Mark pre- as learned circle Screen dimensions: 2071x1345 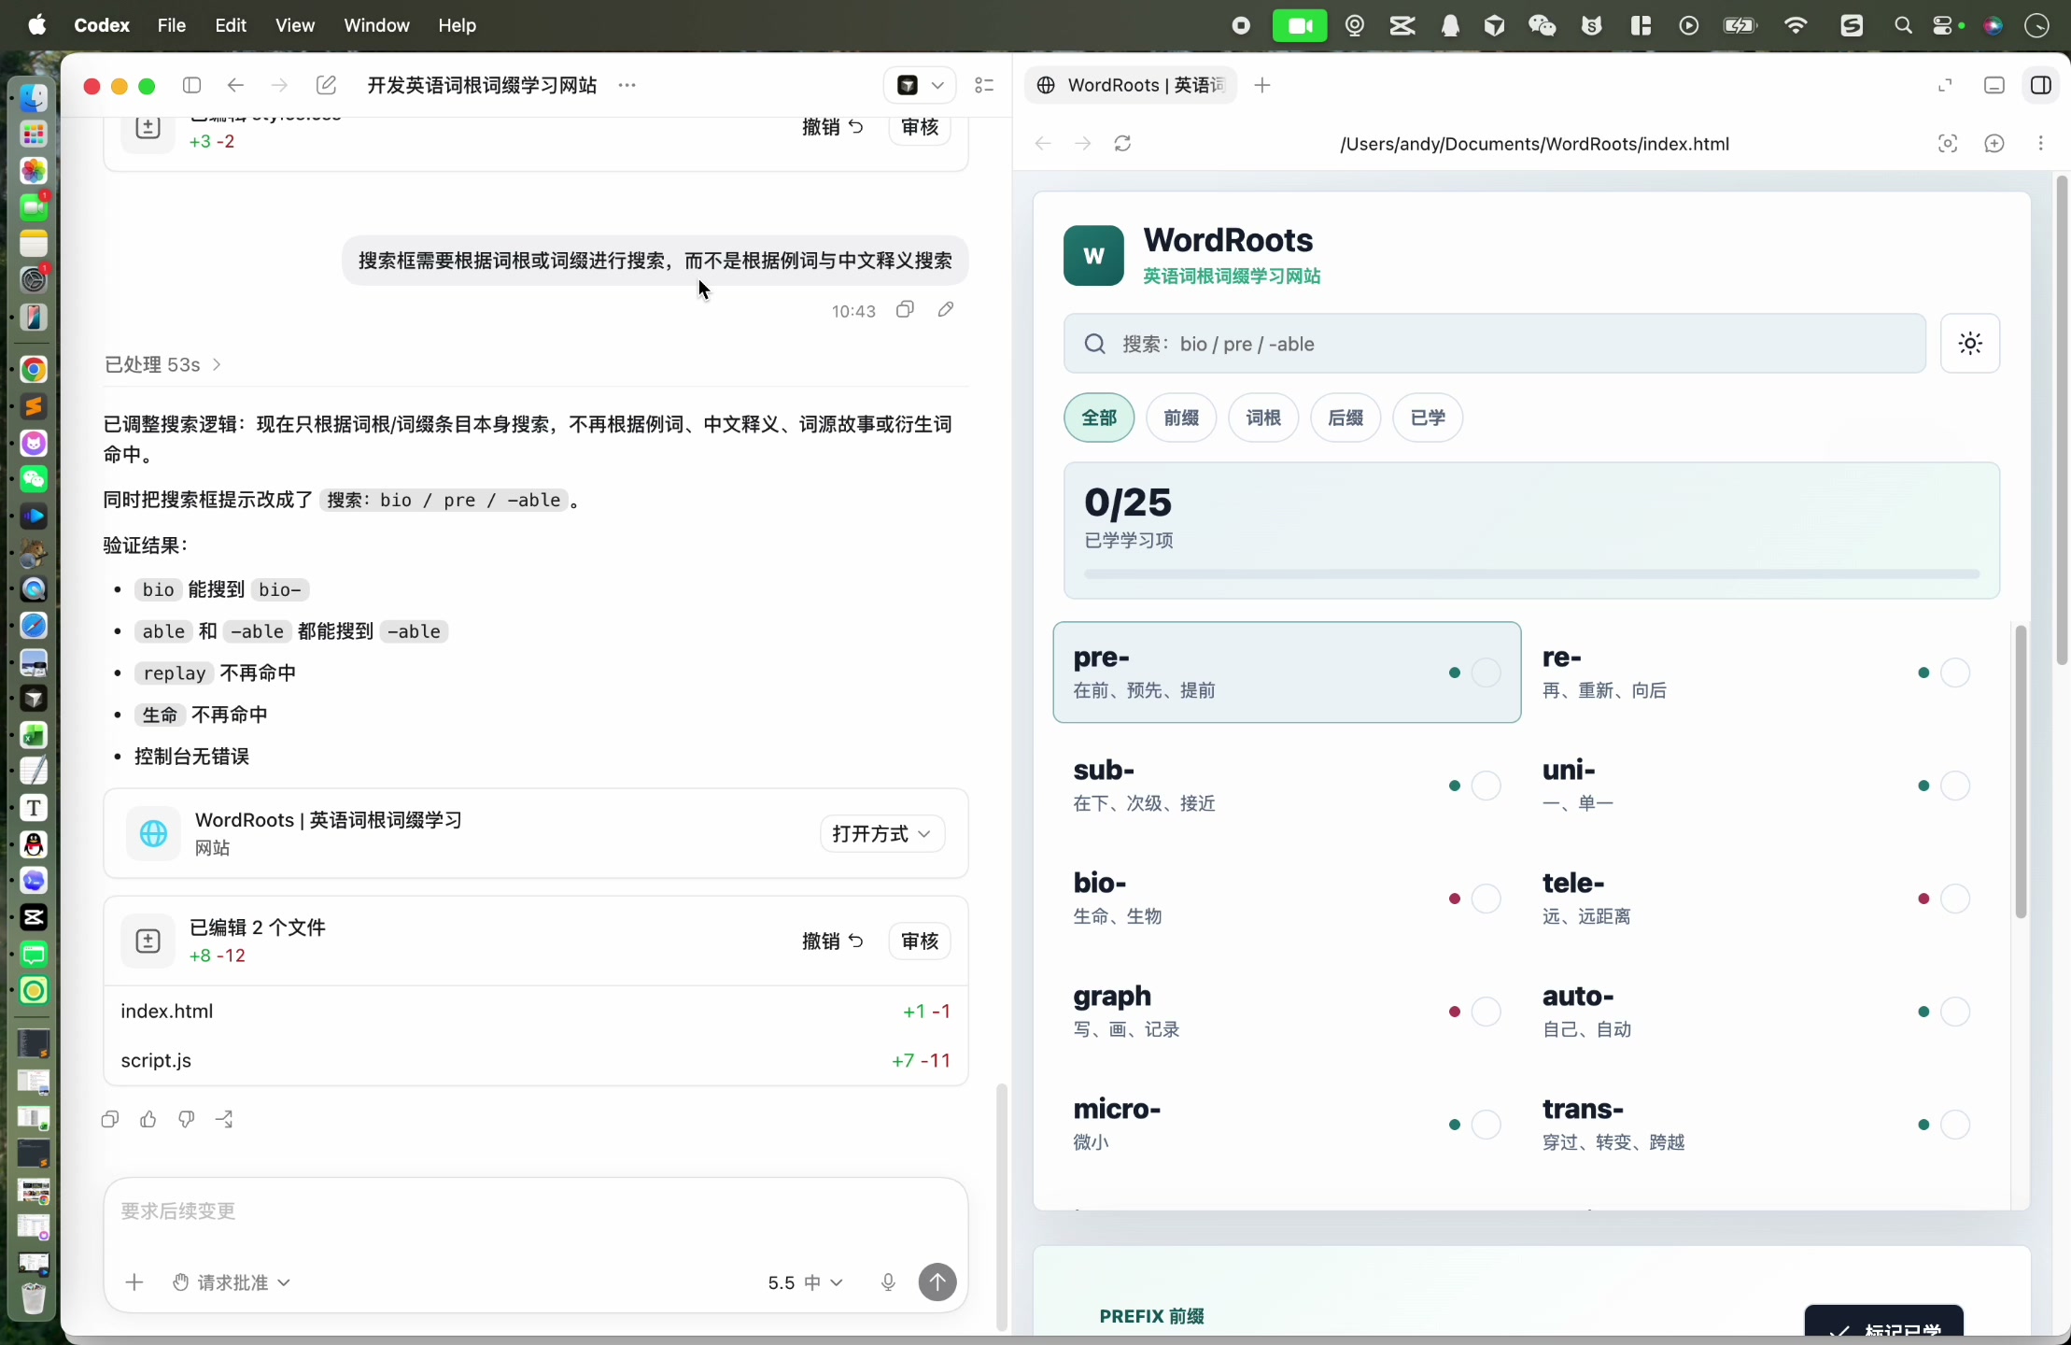pos(1486,672)
